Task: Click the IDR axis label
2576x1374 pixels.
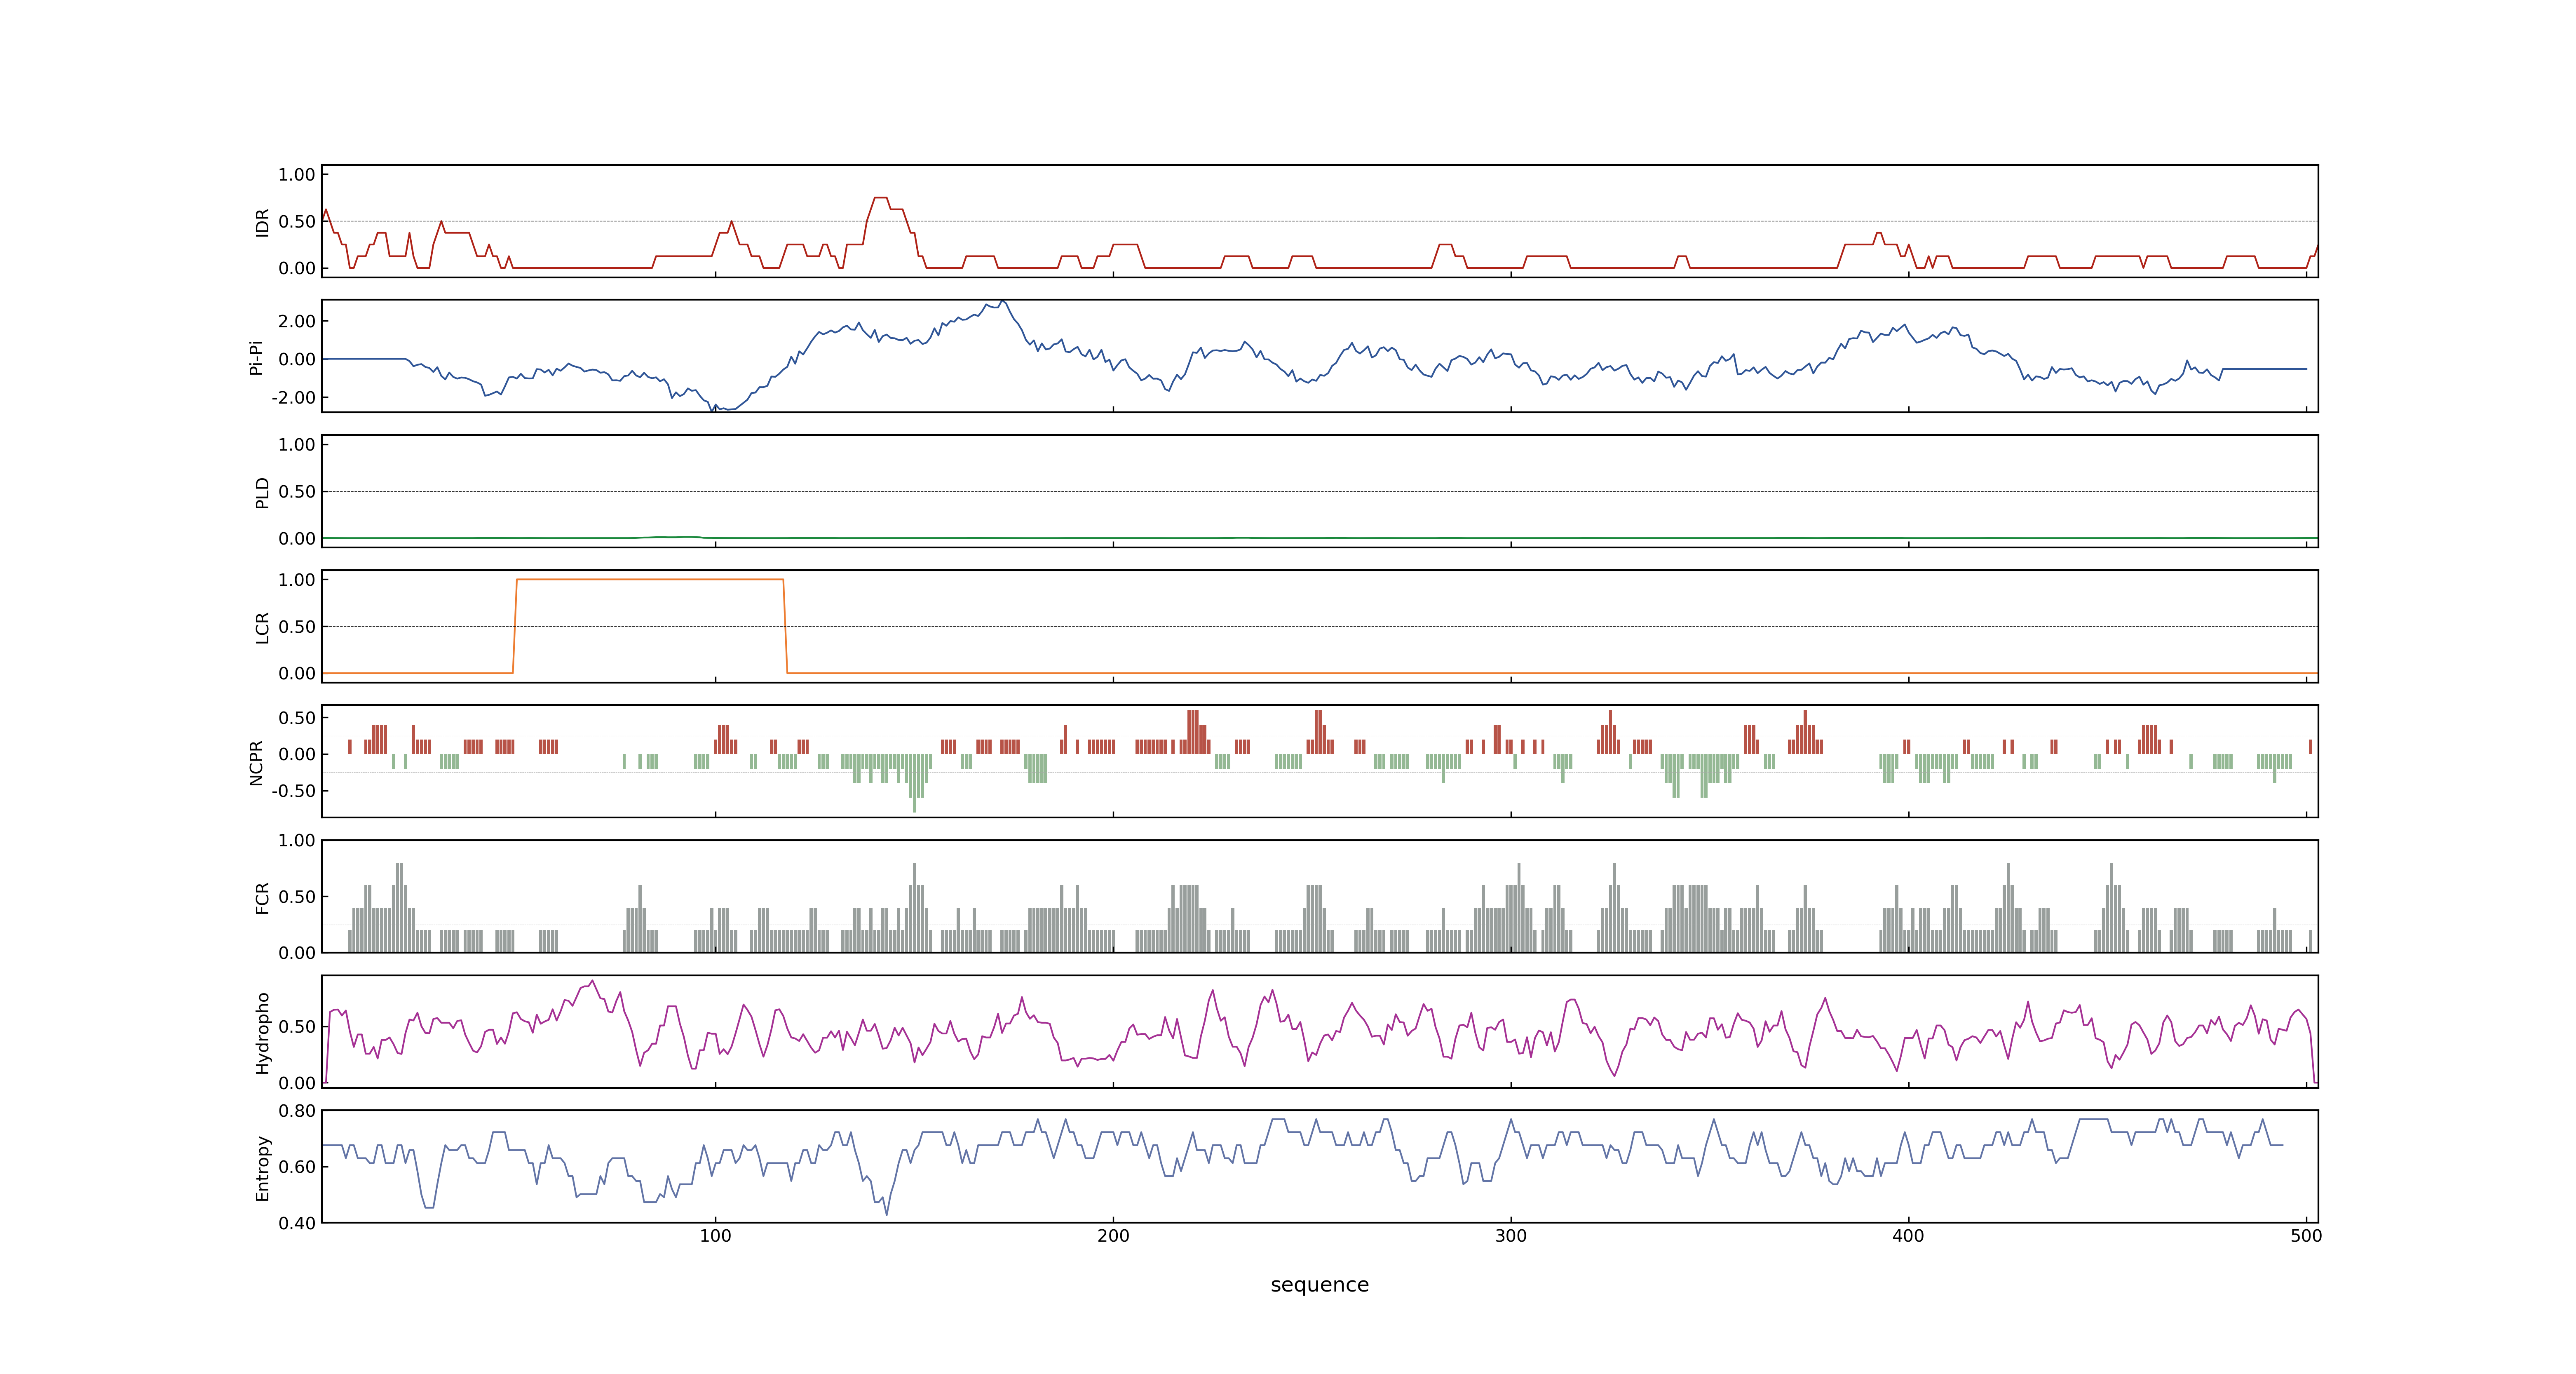Action: 262,222
